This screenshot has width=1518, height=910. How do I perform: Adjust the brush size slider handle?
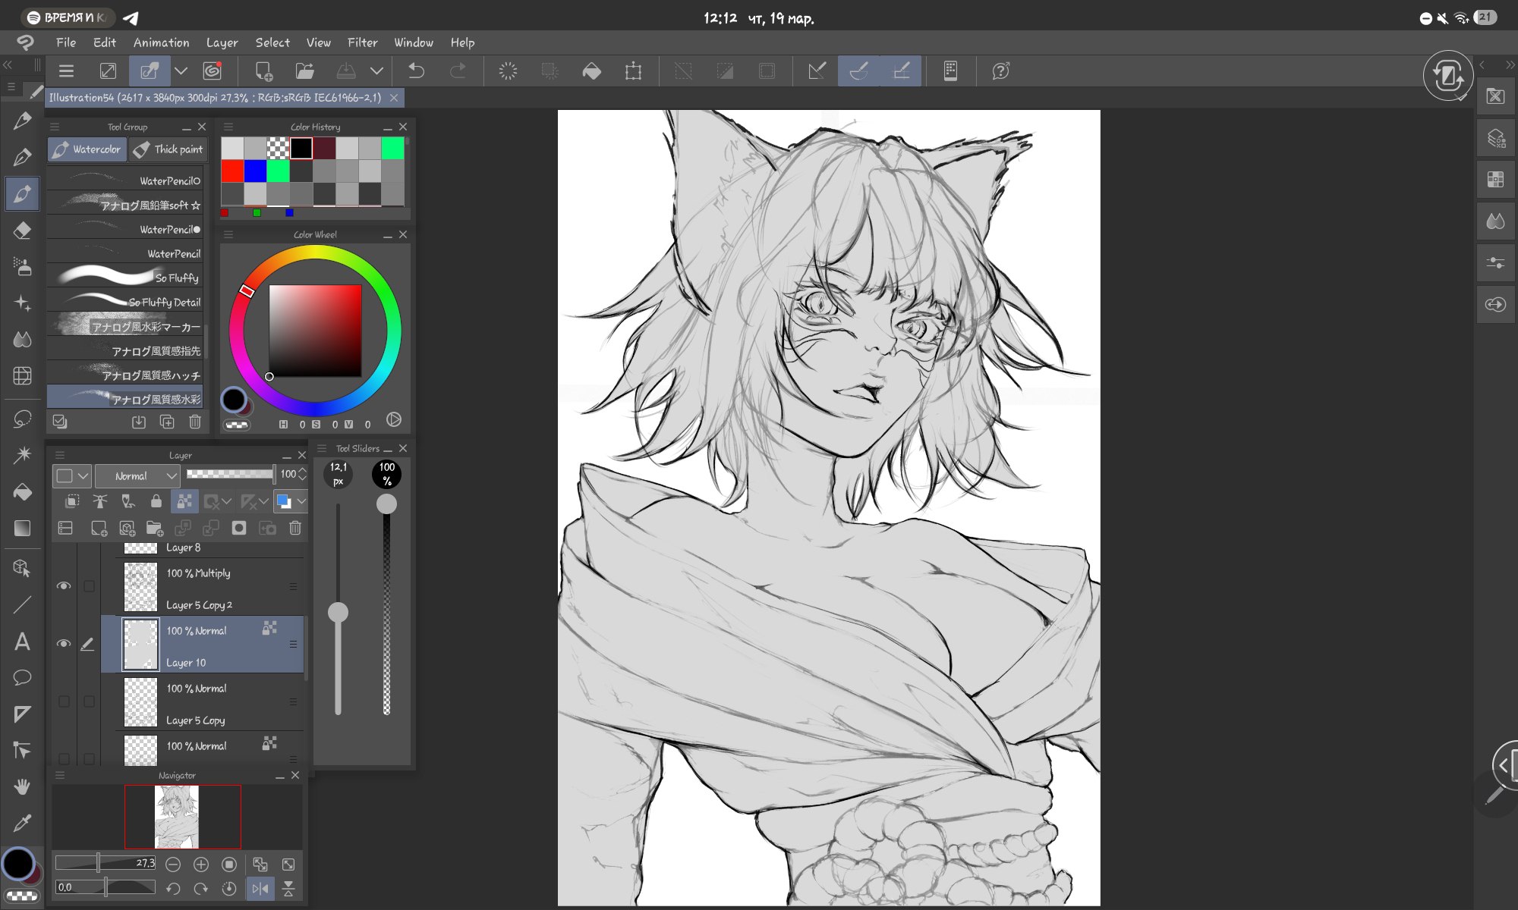338,612
